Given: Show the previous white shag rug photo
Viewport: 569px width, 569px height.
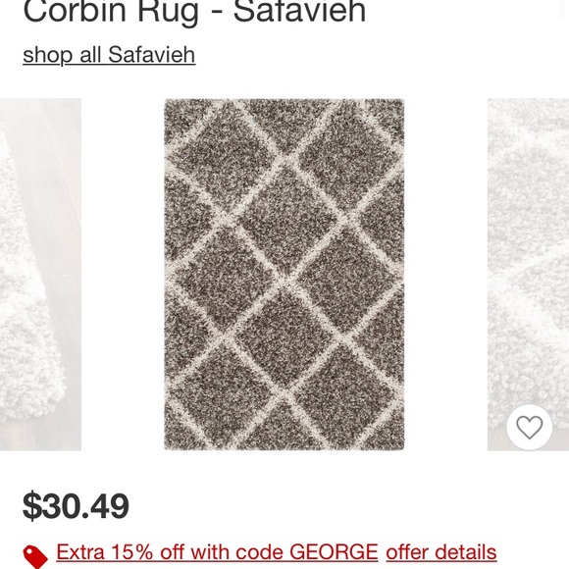Looking at the screenshot, I should click(40, 275).
